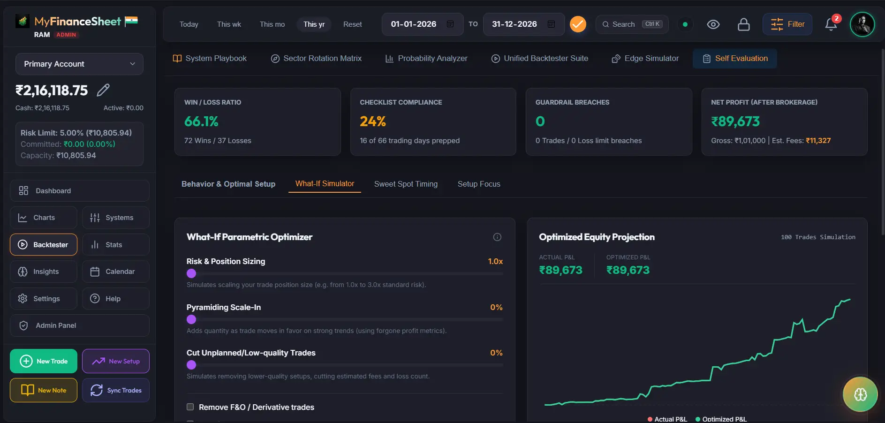Click the Risk Limit 5.00% text
This screenshot has height=423, width=885.
76,133
